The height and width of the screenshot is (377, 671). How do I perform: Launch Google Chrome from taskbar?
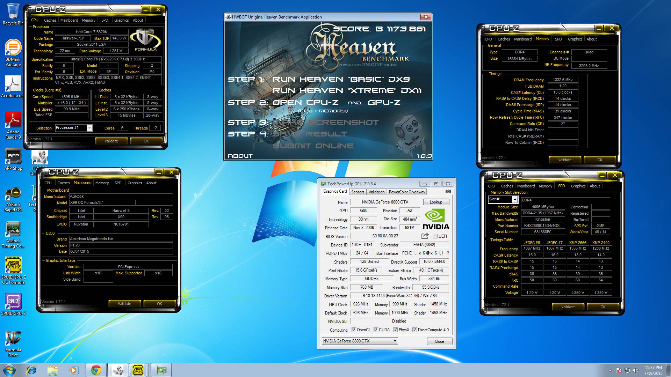click(95, 370)
